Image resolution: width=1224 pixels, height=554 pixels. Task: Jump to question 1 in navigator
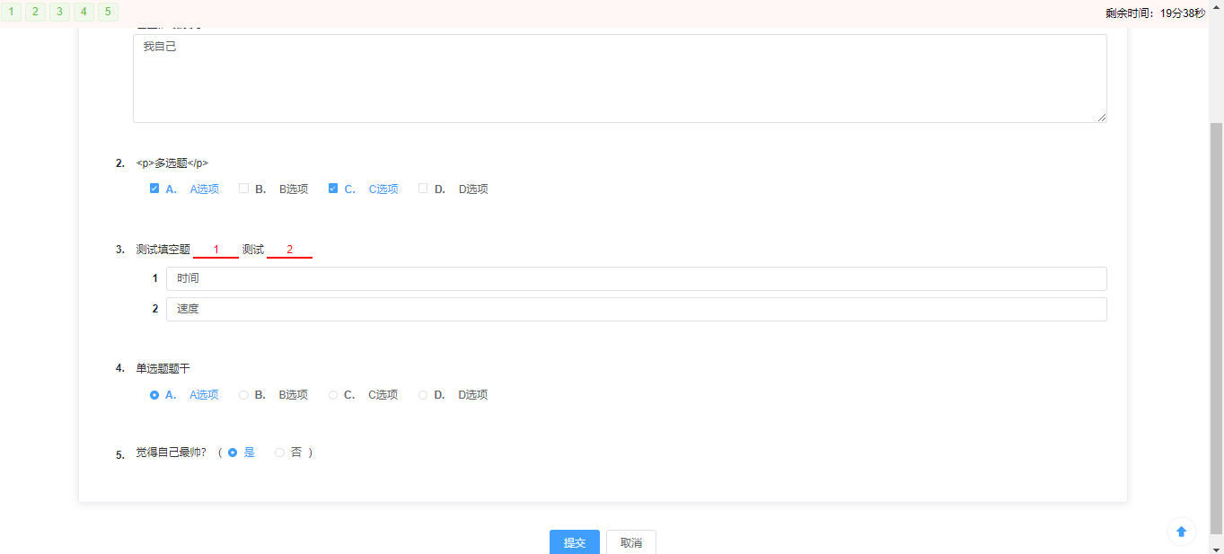[x=11, y=12]
